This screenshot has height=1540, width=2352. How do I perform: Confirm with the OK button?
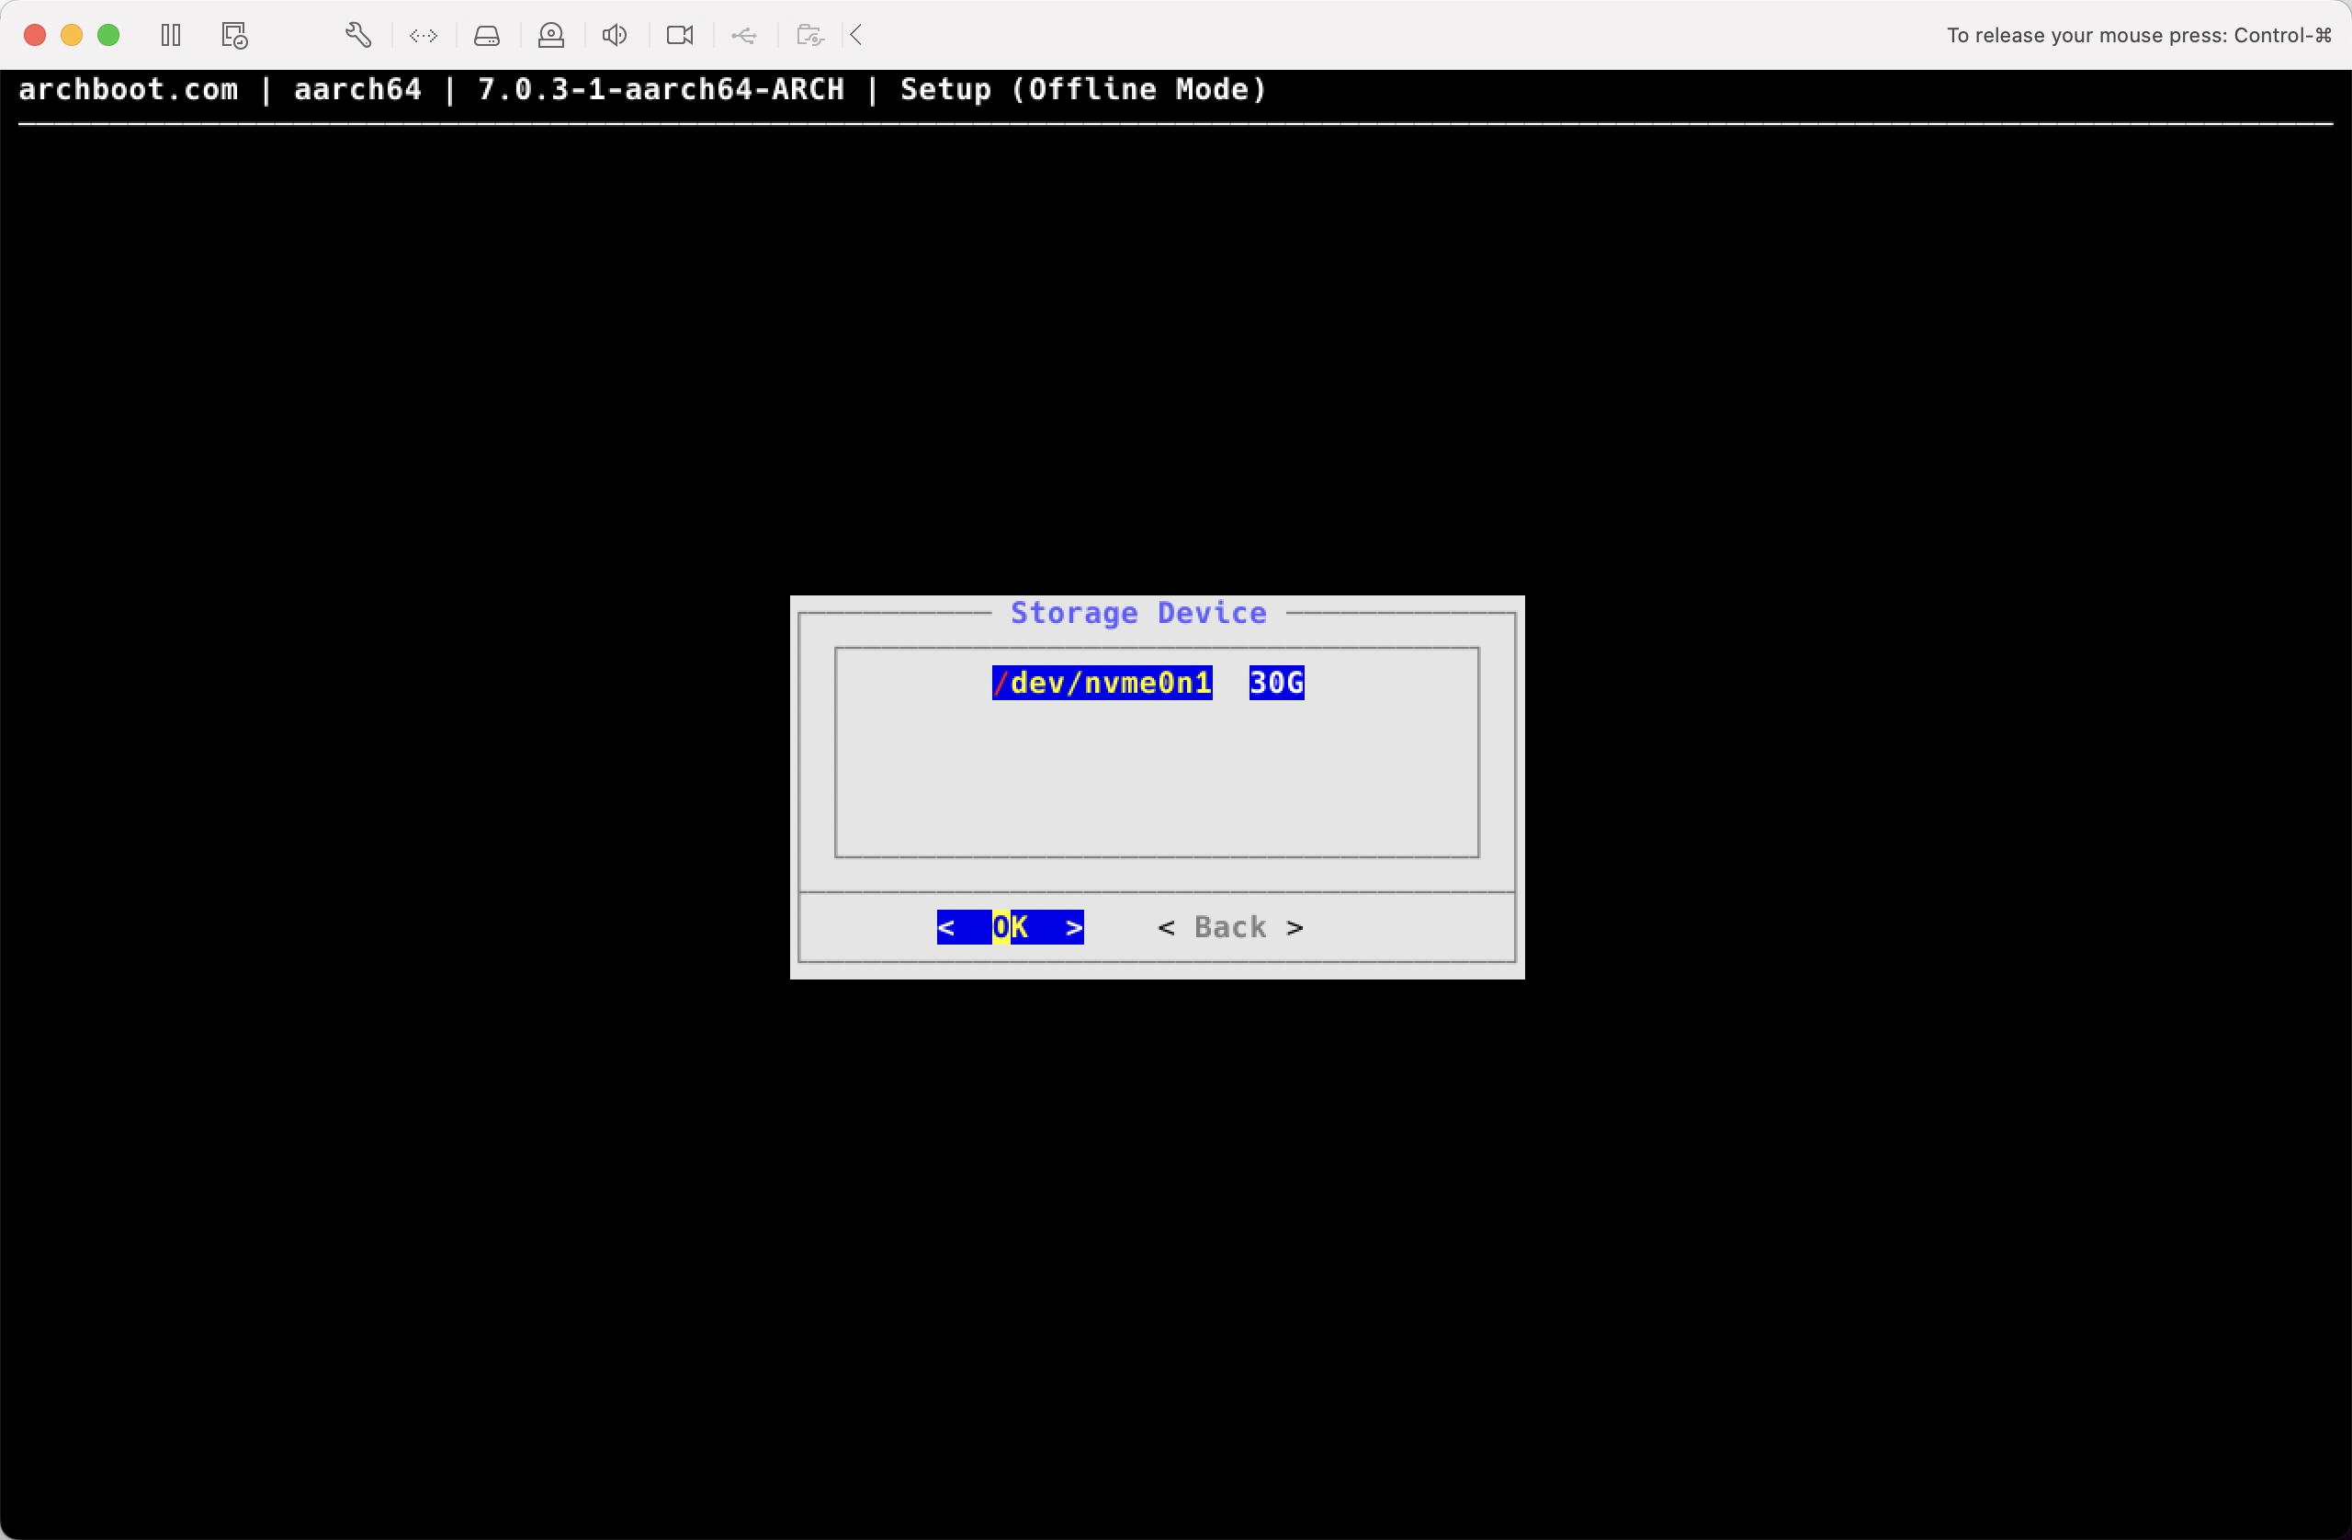[x=1010, y=927]
